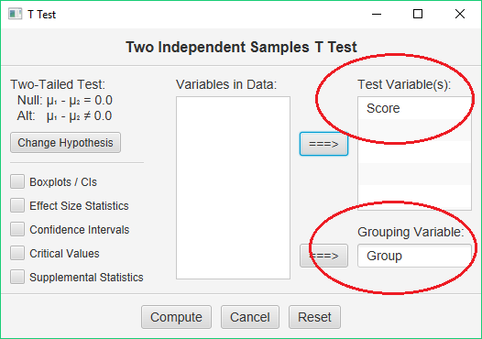Minimize the T Test window

377,14
